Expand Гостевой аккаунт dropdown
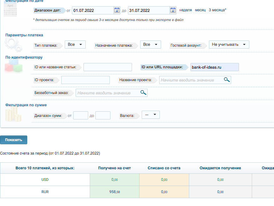Screen dimensions: 274x206 tap(229, 45)
